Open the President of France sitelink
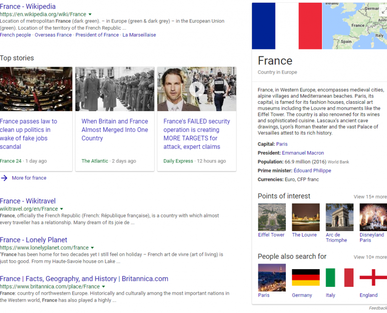 coord(97,35)
